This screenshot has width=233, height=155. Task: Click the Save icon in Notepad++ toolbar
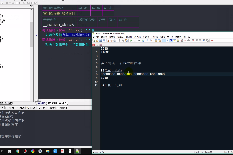click(x=101, y=40)
